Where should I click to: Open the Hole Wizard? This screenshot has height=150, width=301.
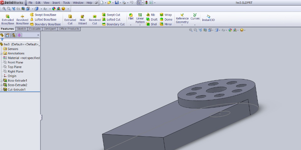pyautogui.click(x=82, y=20)
